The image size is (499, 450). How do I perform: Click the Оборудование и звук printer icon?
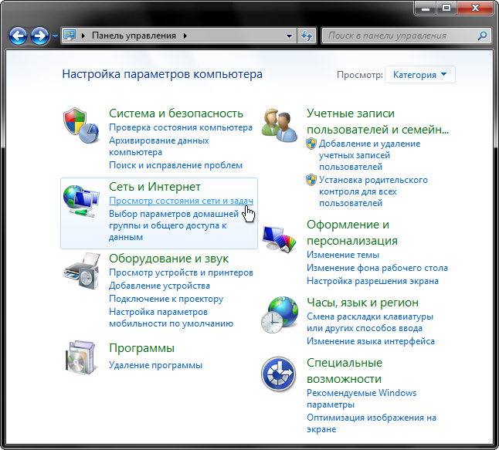(82, 271)
